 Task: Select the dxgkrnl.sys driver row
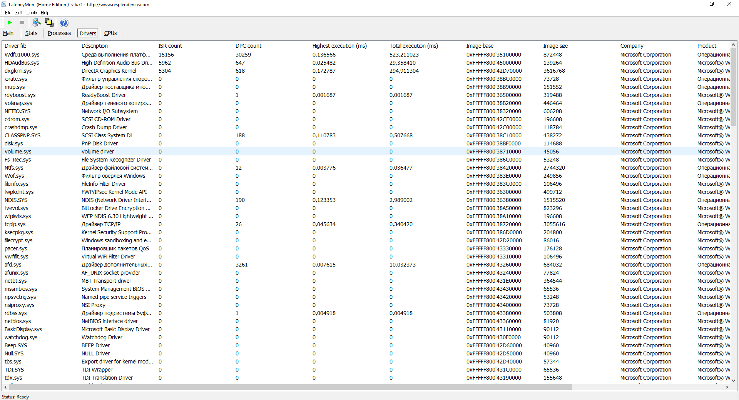18,71
